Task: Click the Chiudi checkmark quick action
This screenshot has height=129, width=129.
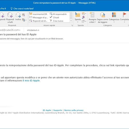Action: tap(54, 18)
